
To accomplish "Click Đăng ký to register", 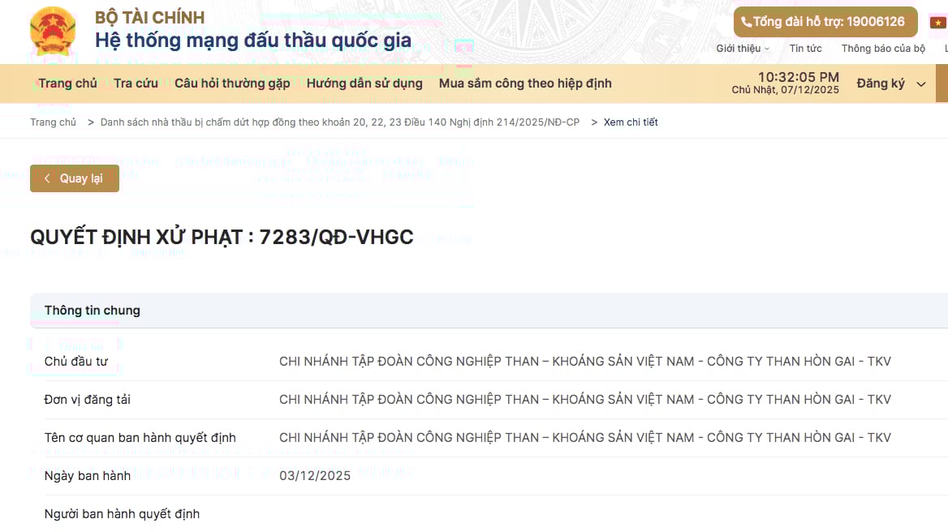I will (881, 83).
